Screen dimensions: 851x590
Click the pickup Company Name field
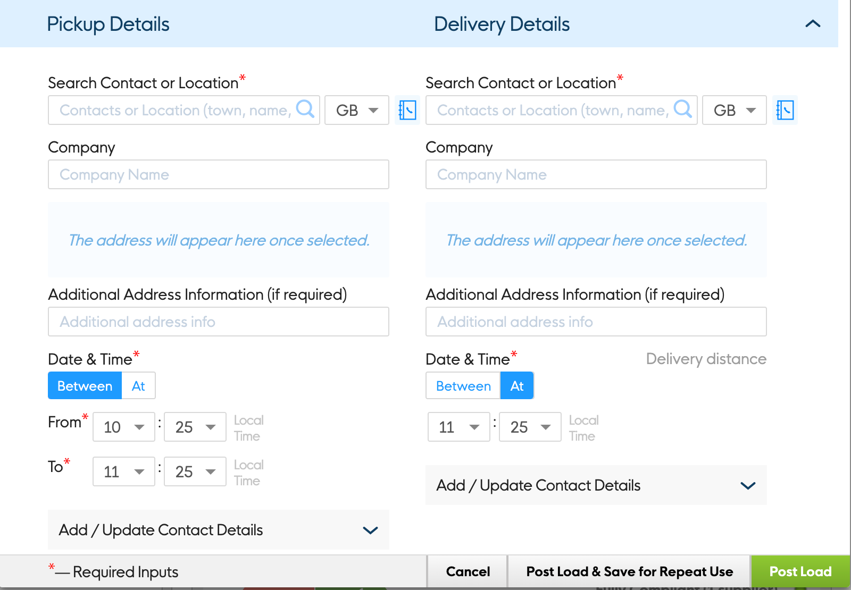pos(219,174)
